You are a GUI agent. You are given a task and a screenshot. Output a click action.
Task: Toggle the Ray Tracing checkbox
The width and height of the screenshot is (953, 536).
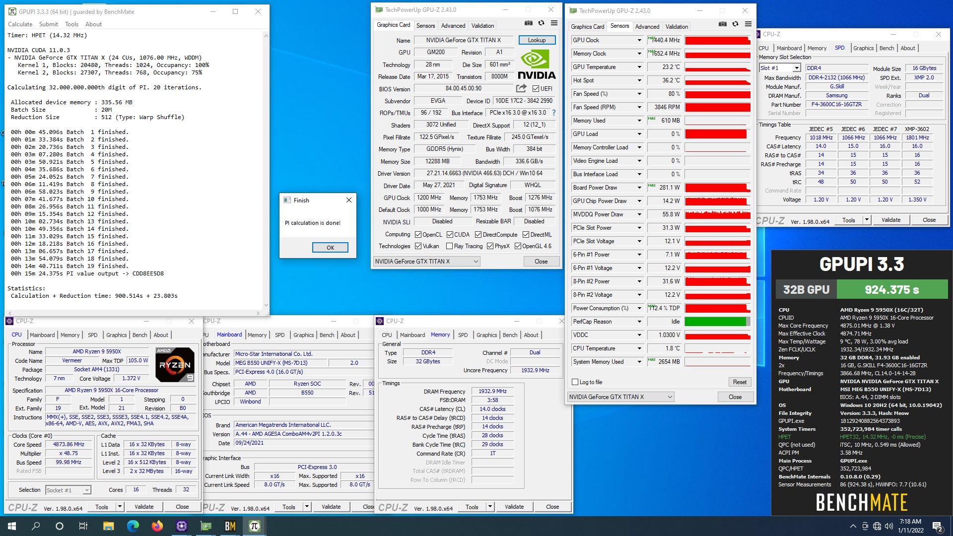point(449,246)
